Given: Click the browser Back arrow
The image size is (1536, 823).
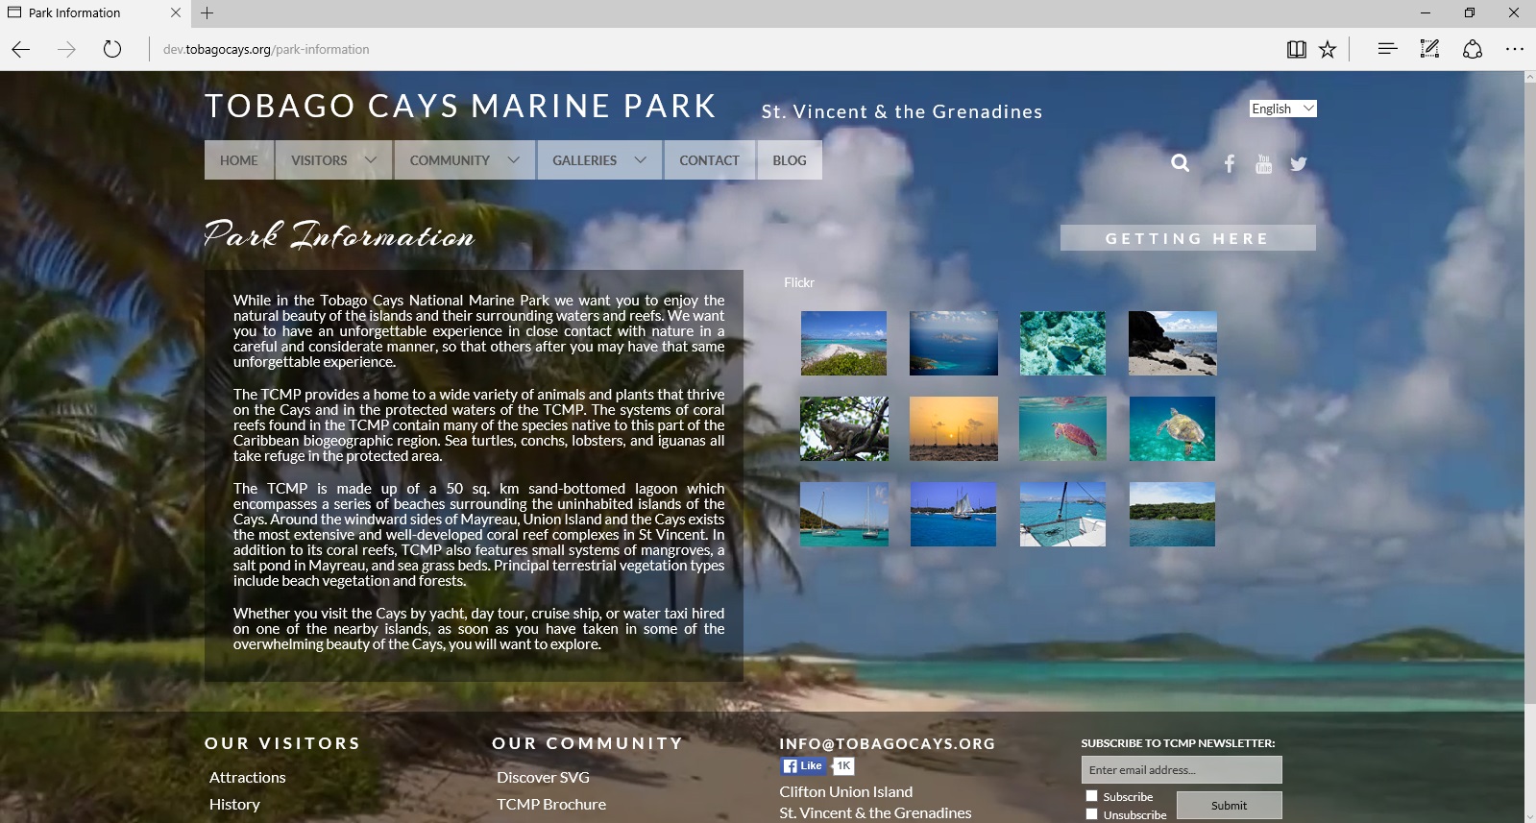Looking at the screenshot, I should point(21,49).
